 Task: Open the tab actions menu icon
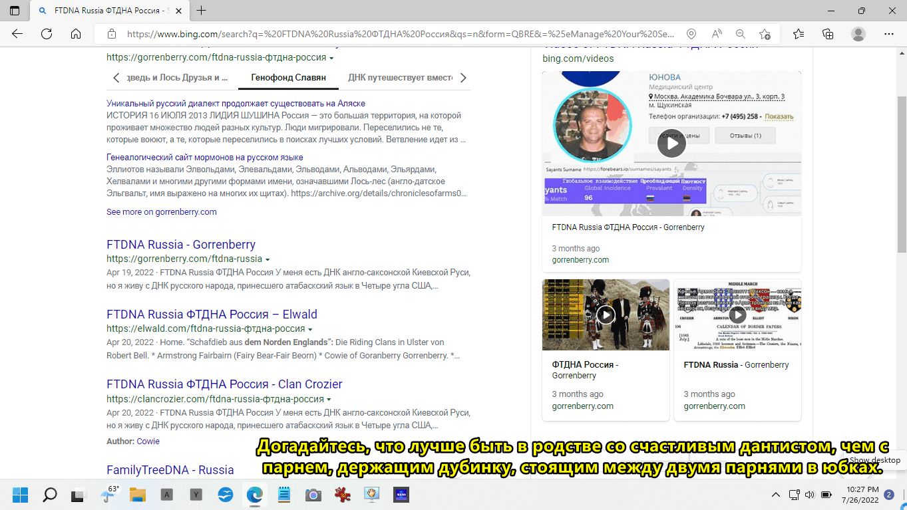click(15, 11)
